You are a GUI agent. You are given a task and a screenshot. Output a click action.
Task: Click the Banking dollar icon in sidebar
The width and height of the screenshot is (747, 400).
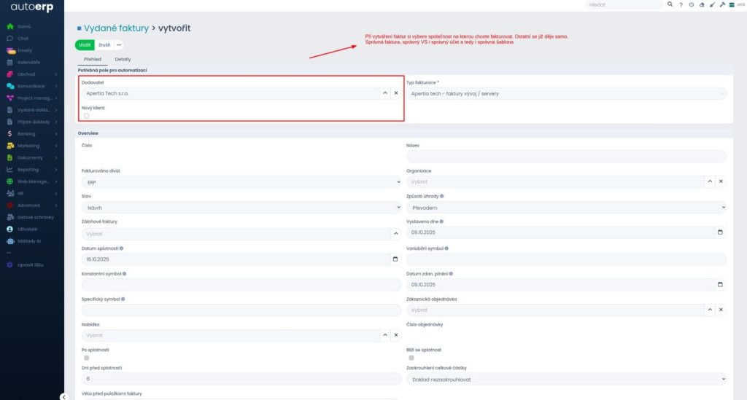coord(10,134)
